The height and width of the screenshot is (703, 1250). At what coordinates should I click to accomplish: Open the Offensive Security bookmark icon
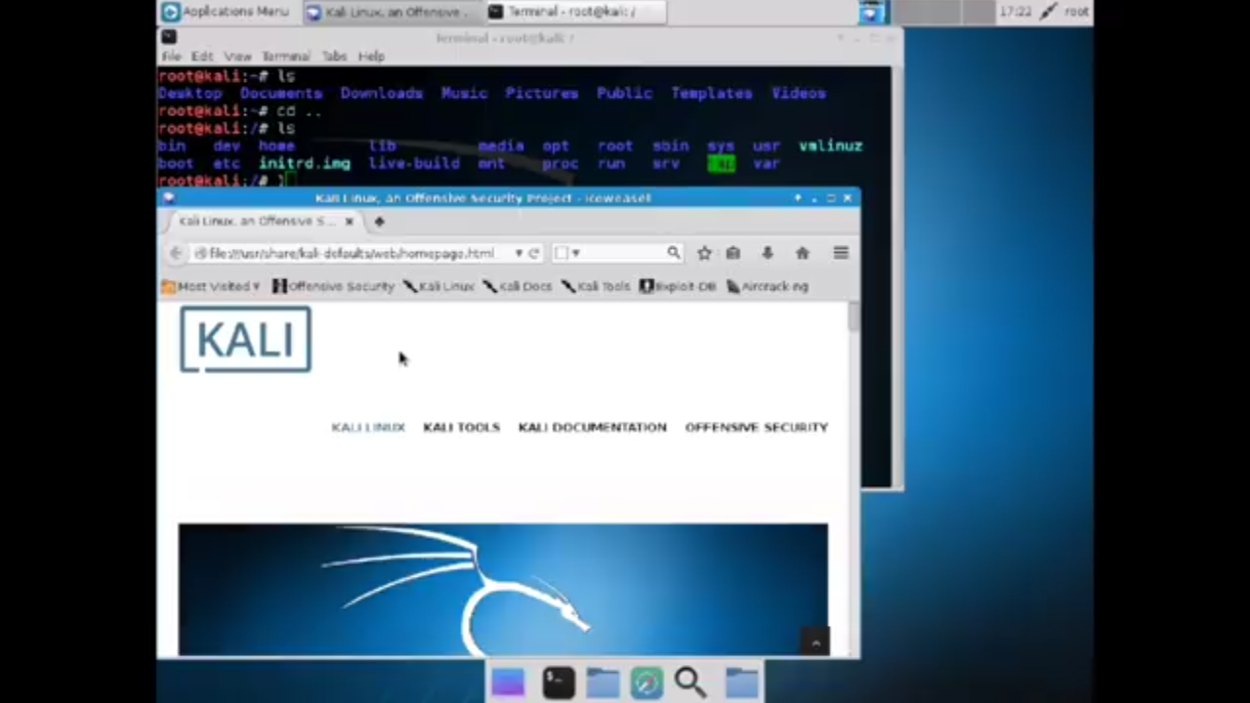tap(280, 286)
